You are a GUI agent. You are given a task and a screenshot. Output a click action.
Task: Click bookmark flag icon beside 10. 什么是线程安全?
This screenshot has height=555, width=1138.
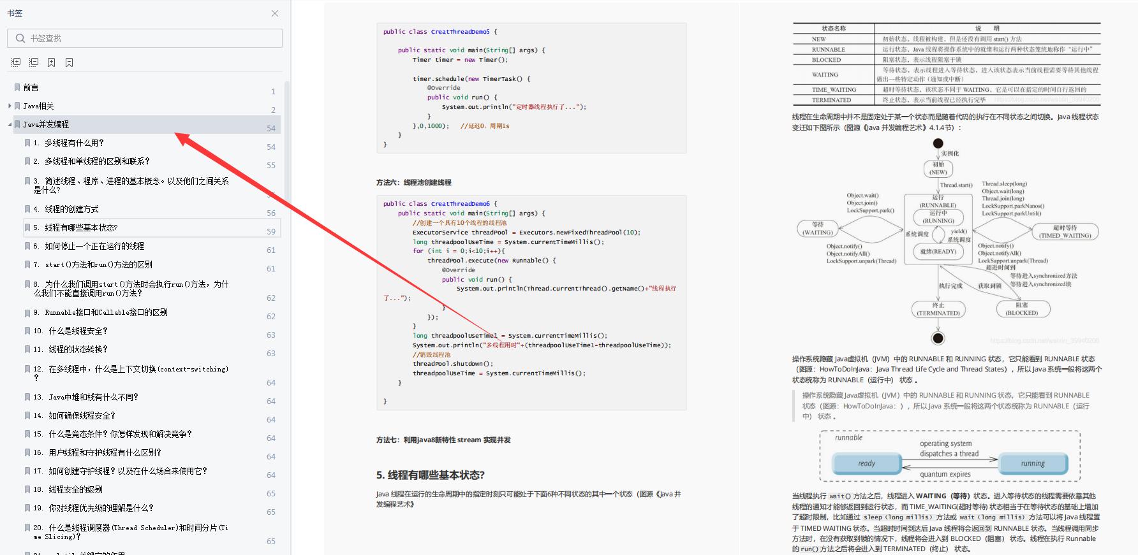(x=27, y=331)
